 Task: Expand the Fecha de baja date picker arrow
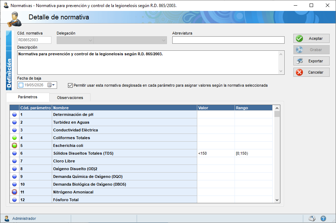click(54, 85)
